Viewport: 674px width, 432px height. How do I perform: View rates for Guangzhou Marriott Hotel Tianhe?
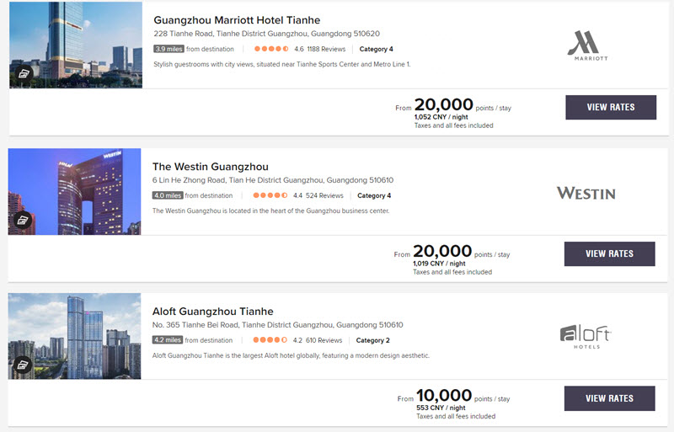click(611, 107)
